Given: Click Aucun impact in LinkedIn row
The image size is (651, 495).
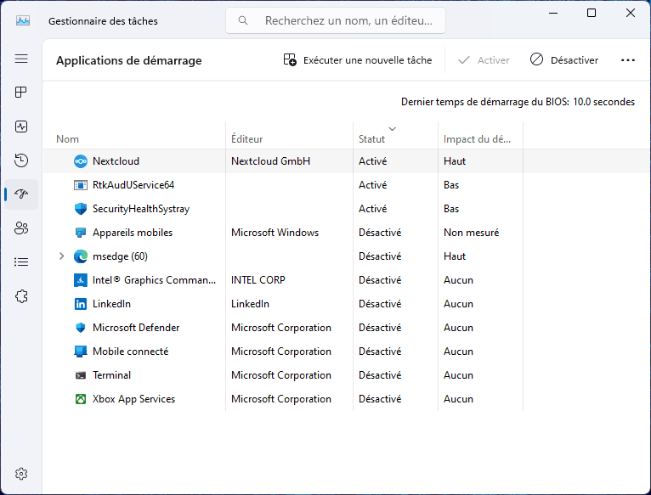Looking at the screenshot, I should coord(458,304).
